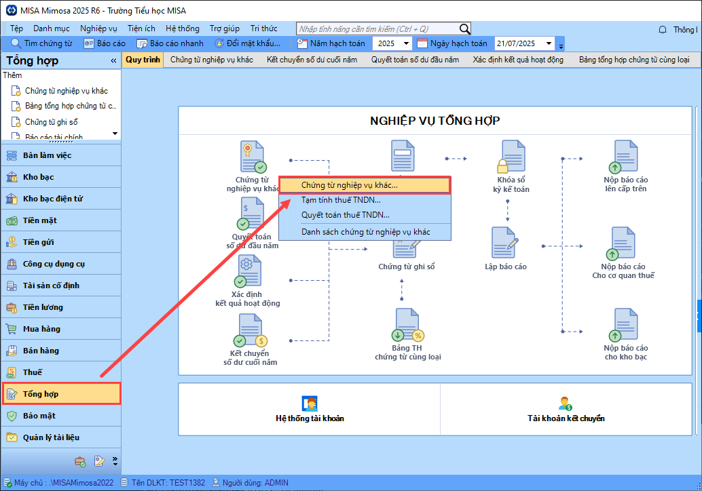Go to Kho bạc module

tap(61, 177)
